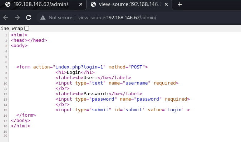Toggle the Line wrap checkbox
This screenshot has width=241, height=142.
26,29
